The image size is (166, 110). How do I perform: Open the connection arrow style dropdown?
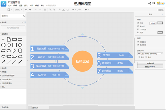point(74,10)
